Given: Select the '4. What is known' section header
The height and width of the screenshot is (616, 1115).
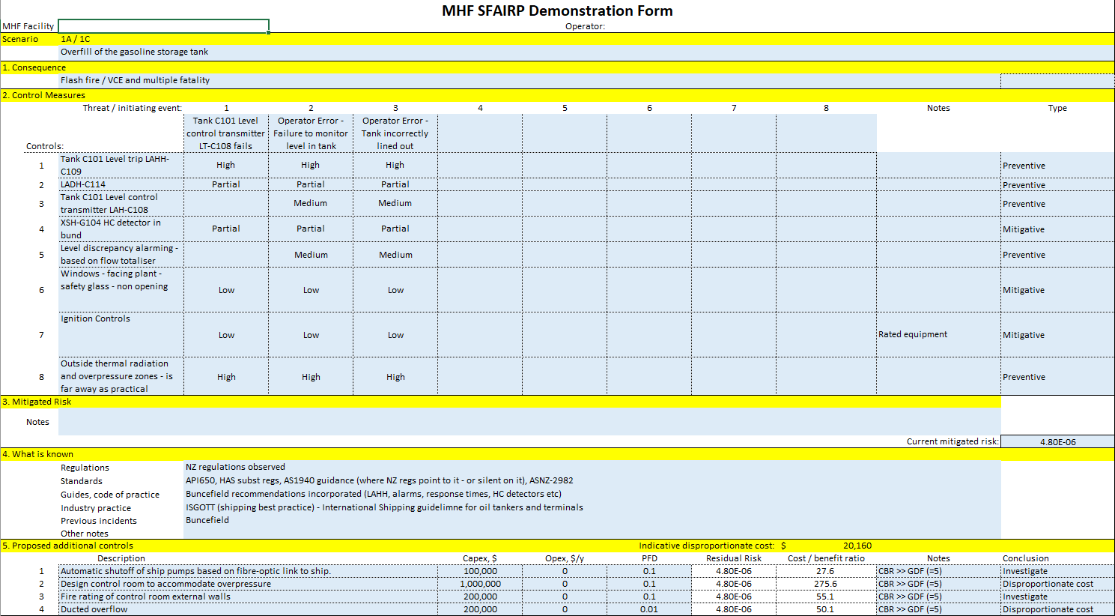Looking at the screenshot, I should pyautogui.click(x=37, y=454).
